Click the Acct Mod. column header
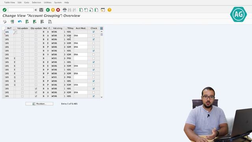The height and width of the screenshot is (142, 252). pyautogui.click(x=81, y=28)
